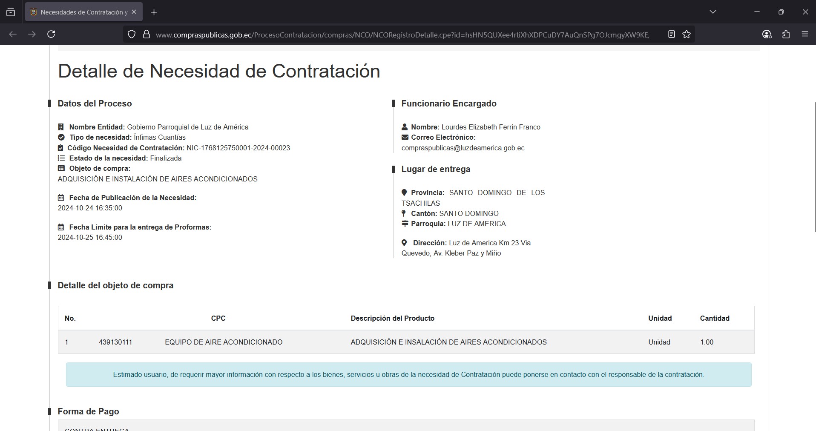816x431 pixels.
Task: Click EQUIPO DE AIRE ACONDICIONADO cell
Action: point(224,342)
